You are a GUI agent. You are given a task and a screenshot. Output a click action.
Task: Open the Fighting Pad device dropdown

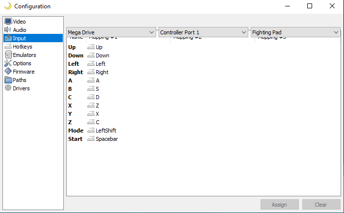point(295,32)
